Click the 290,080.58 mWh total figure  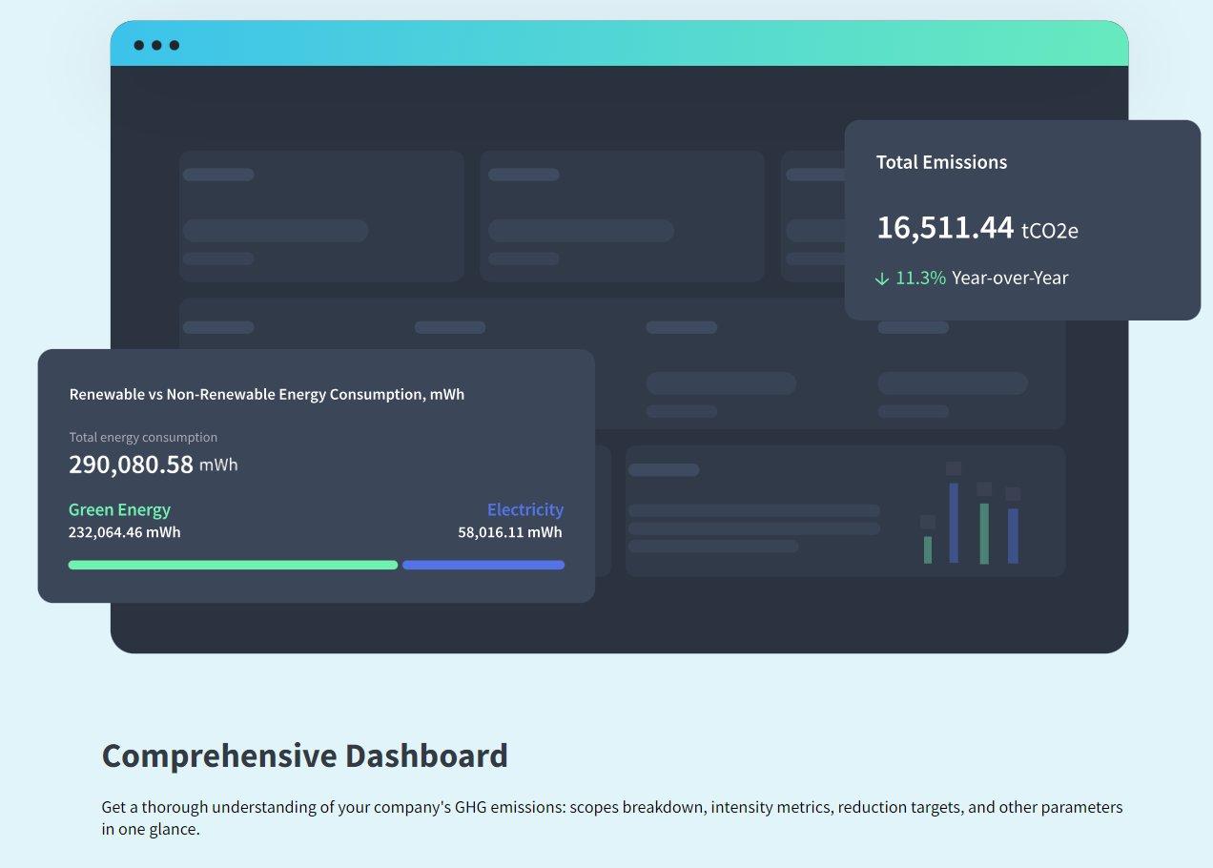(x=153, y=465)
